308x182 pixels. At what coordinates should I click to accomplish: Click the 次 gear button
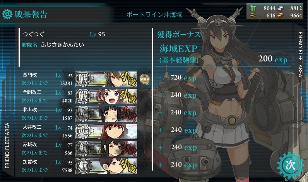[290, 165]
